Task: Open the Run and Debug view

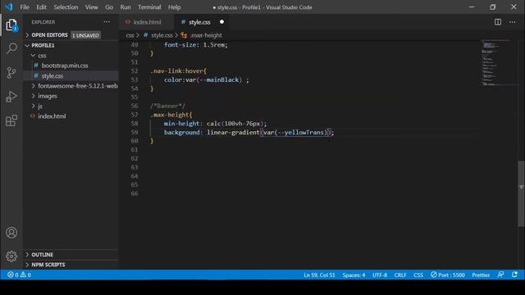Action: [11, 97]
